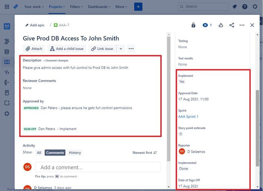The width and height of the screenshot is (263, 191).
Task: Open Project settings gear in sidebar
Action: [7, 114]
